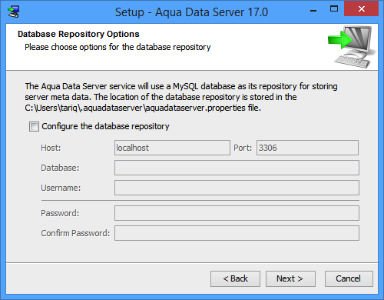This screenshot has height=300, width=384.
Task: Select the Database input field
Action: pyautogui.click(x=237, y=168)
